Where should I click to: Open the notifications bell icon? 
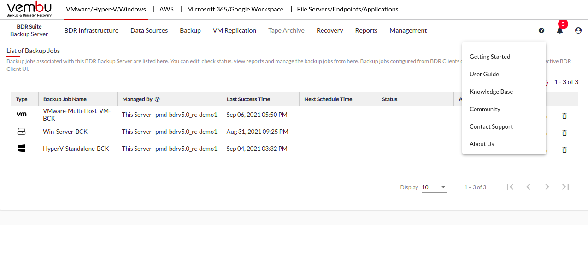coord(560,30)
